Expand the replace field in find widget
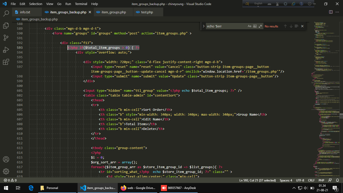Image resolution: width=343 pixels, height=193 pixels. pos(204,26)
